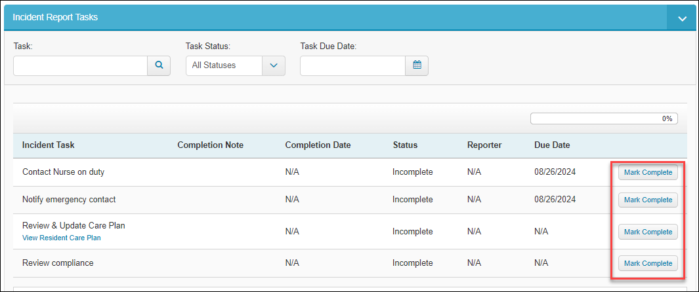Mark Notify emergency contact complete
Viewport: 699px width, 292px height.
[x=648, y=200]
